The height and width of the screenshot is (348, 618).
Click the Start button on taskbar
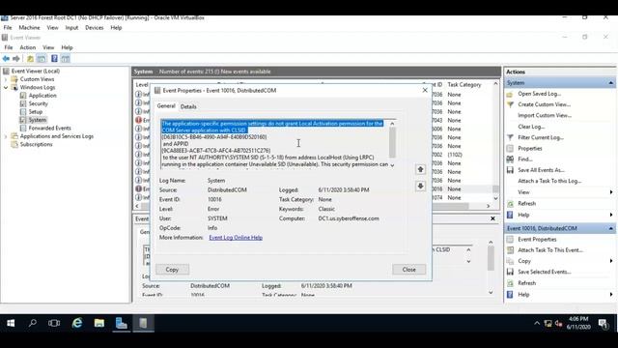[11, 323]
